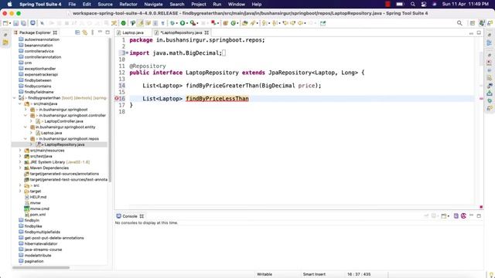Click the green Run toolbar button
Image resolution: width=495 pixels, height=278 pixels.
(183, 23)
